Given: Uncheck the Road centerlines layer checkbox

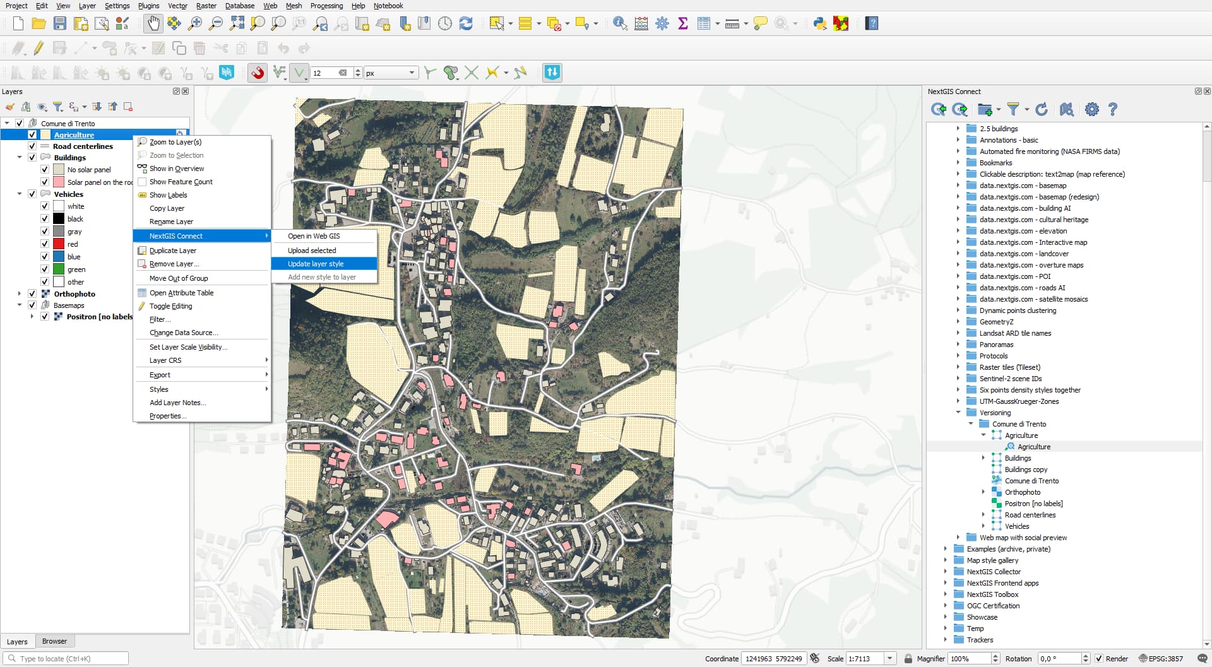Looking at the screenshot, I should pyautogui.click(x=32, y=146).
